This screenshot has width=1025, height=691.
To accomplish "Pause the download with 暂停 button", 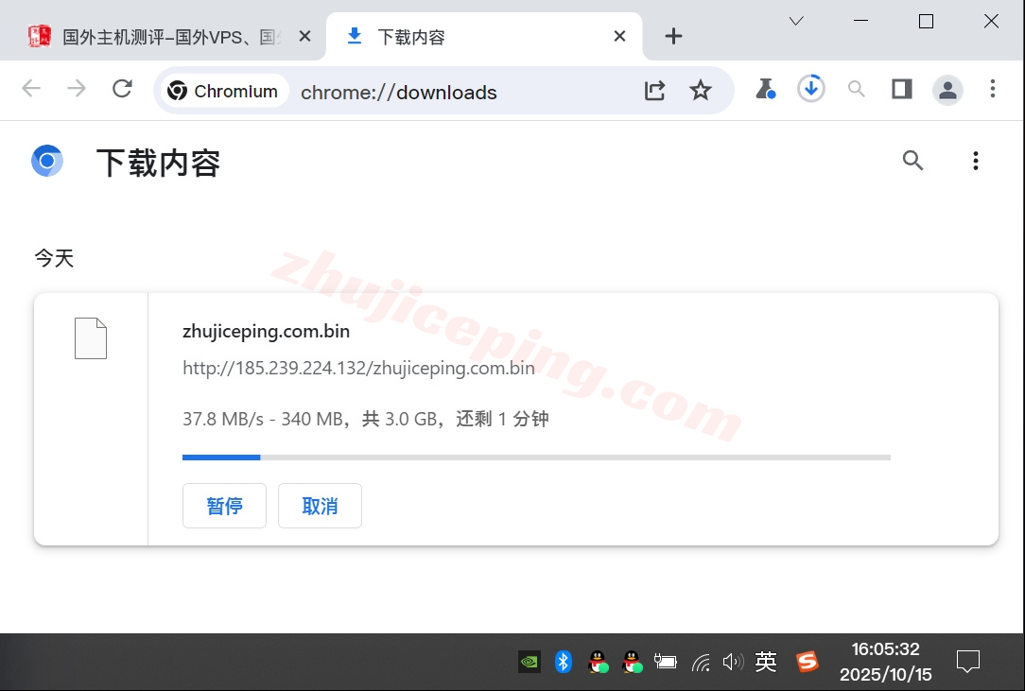I will pyautogui.click(x=224, y=506).
